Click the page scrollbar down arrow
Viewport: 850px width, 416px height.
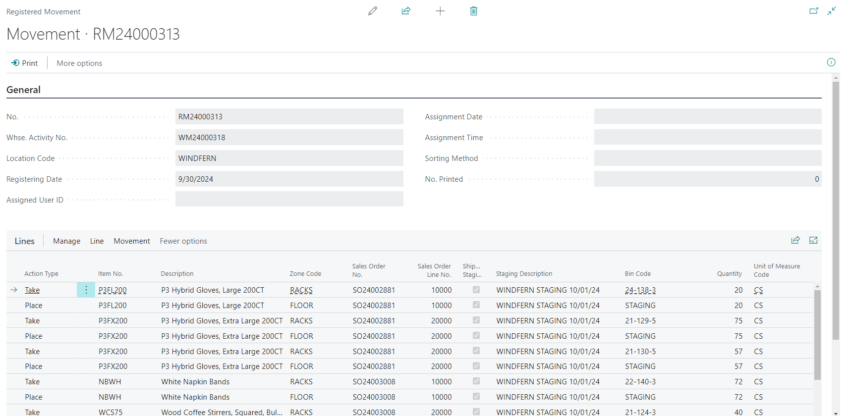point(836,413)
